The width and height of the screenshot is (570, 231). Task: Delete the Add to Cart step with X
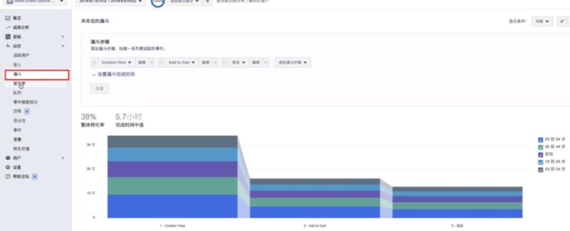point(215,63)
